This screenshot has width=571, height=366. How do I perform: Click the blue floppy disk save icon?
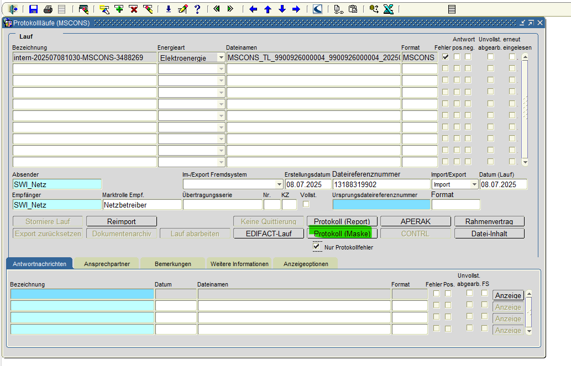pyautogui.click(x=33, y=9)
